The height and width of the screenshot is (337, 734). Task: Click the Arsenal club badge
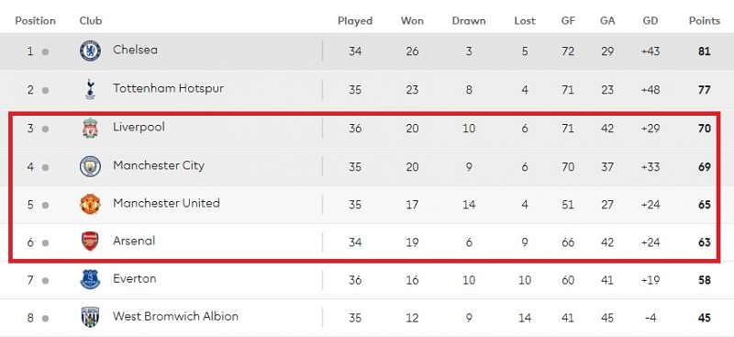tap(90, 242)
